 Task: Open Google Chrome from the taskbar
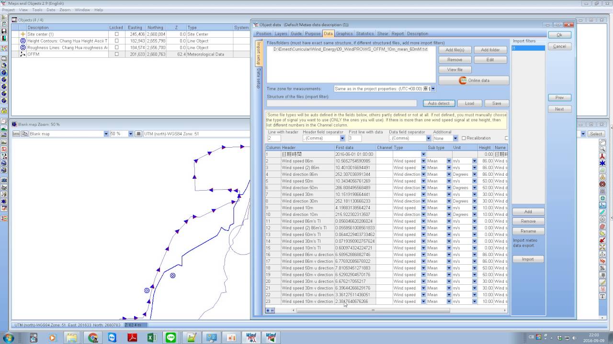point(93,338)
